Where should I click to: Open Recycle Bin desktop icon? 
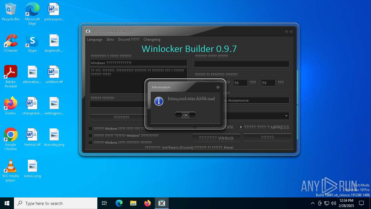pos(11,12)
